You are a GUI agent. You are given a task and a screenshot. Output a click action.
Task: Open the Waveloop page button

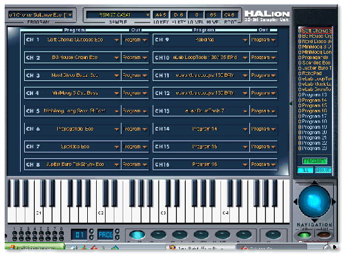(179, 235)
